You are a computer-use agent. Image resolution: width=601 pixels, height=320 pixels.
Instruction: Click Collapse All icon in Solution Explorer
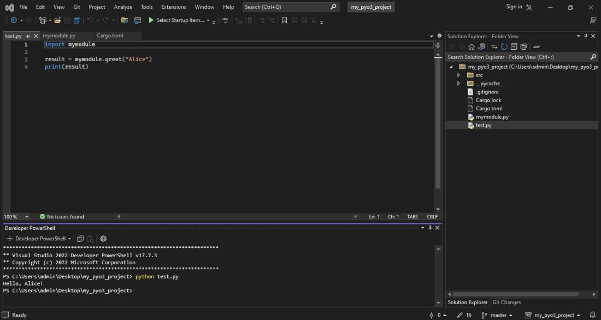(514, 46)
